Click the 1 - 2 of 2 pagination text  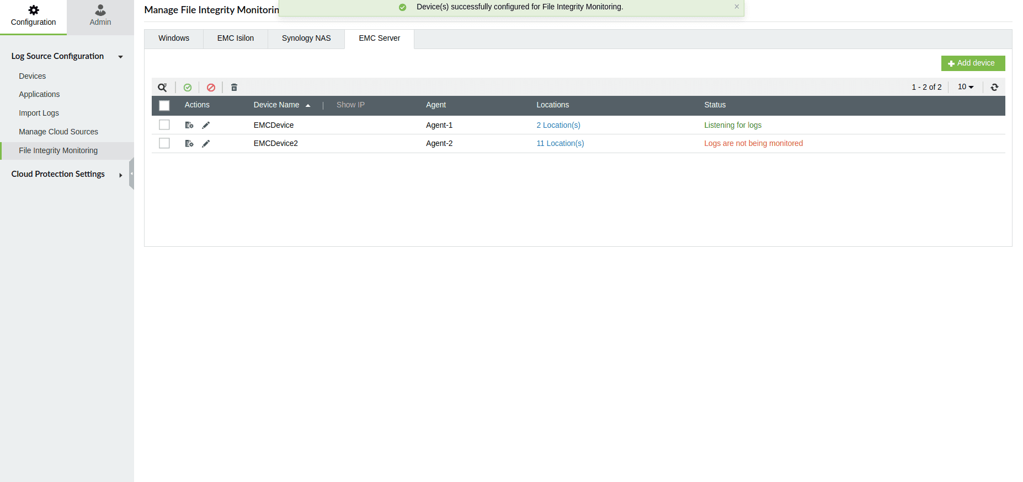(x=926, y=87)
